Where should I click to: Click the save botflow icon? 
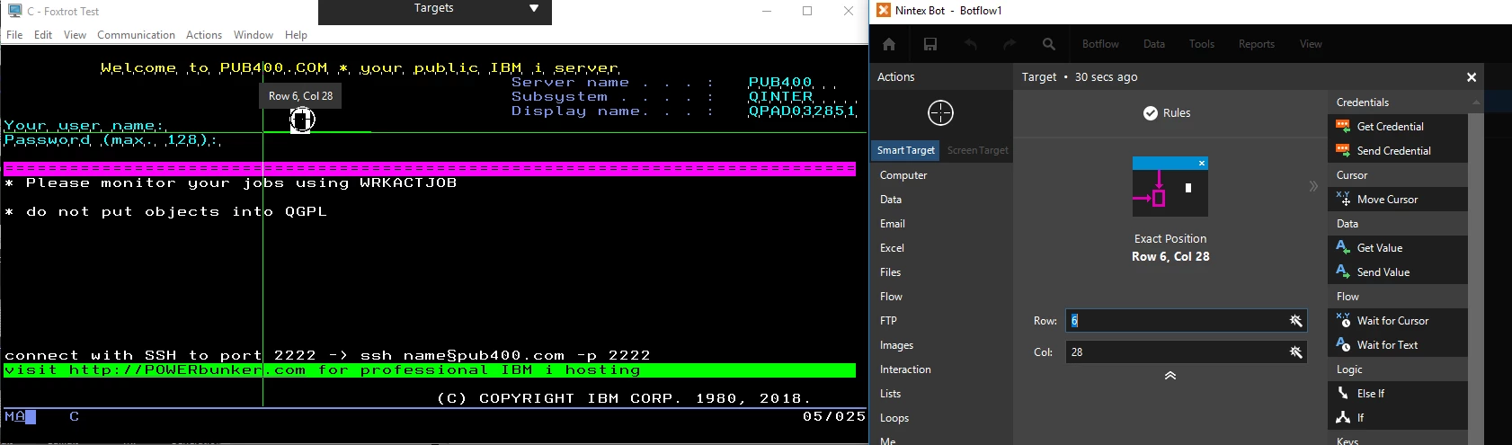(x=930, y=44)
